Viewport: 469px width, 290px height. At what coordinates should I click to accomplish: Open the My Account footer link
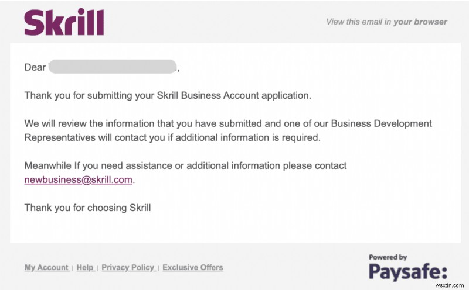point(46,268)
